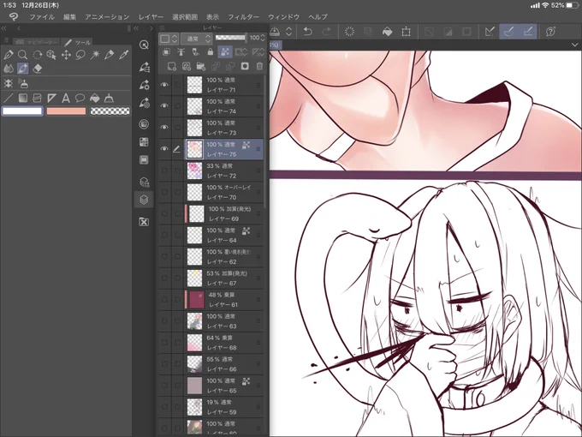Click the Scale/Rotate transform icon in command bar
582x437 pixels.
point(406,32)
